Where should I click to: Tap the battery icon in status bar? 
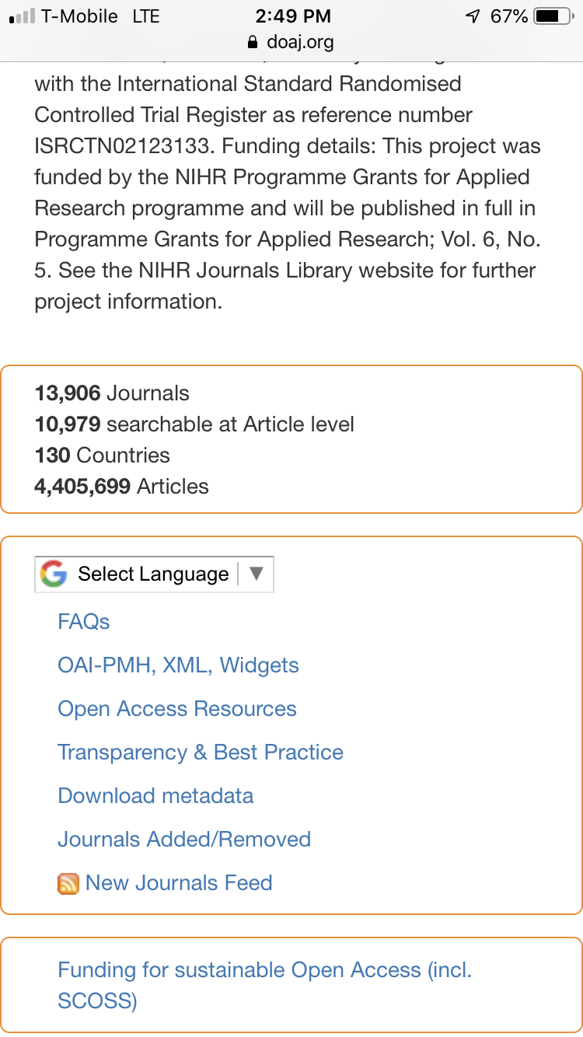[x=554, y=16]
